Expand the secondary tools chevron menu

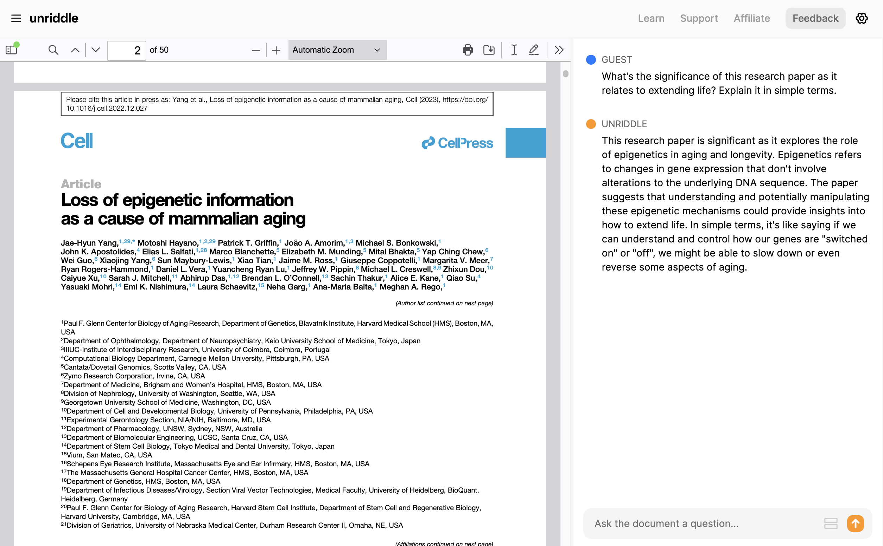(559, 50)
